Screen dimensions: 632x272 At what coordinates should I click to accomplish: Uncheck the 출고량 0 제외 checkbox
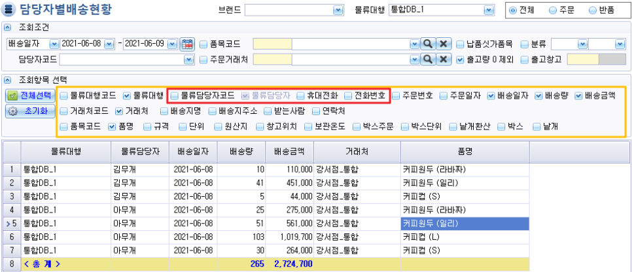pos(460,59)
